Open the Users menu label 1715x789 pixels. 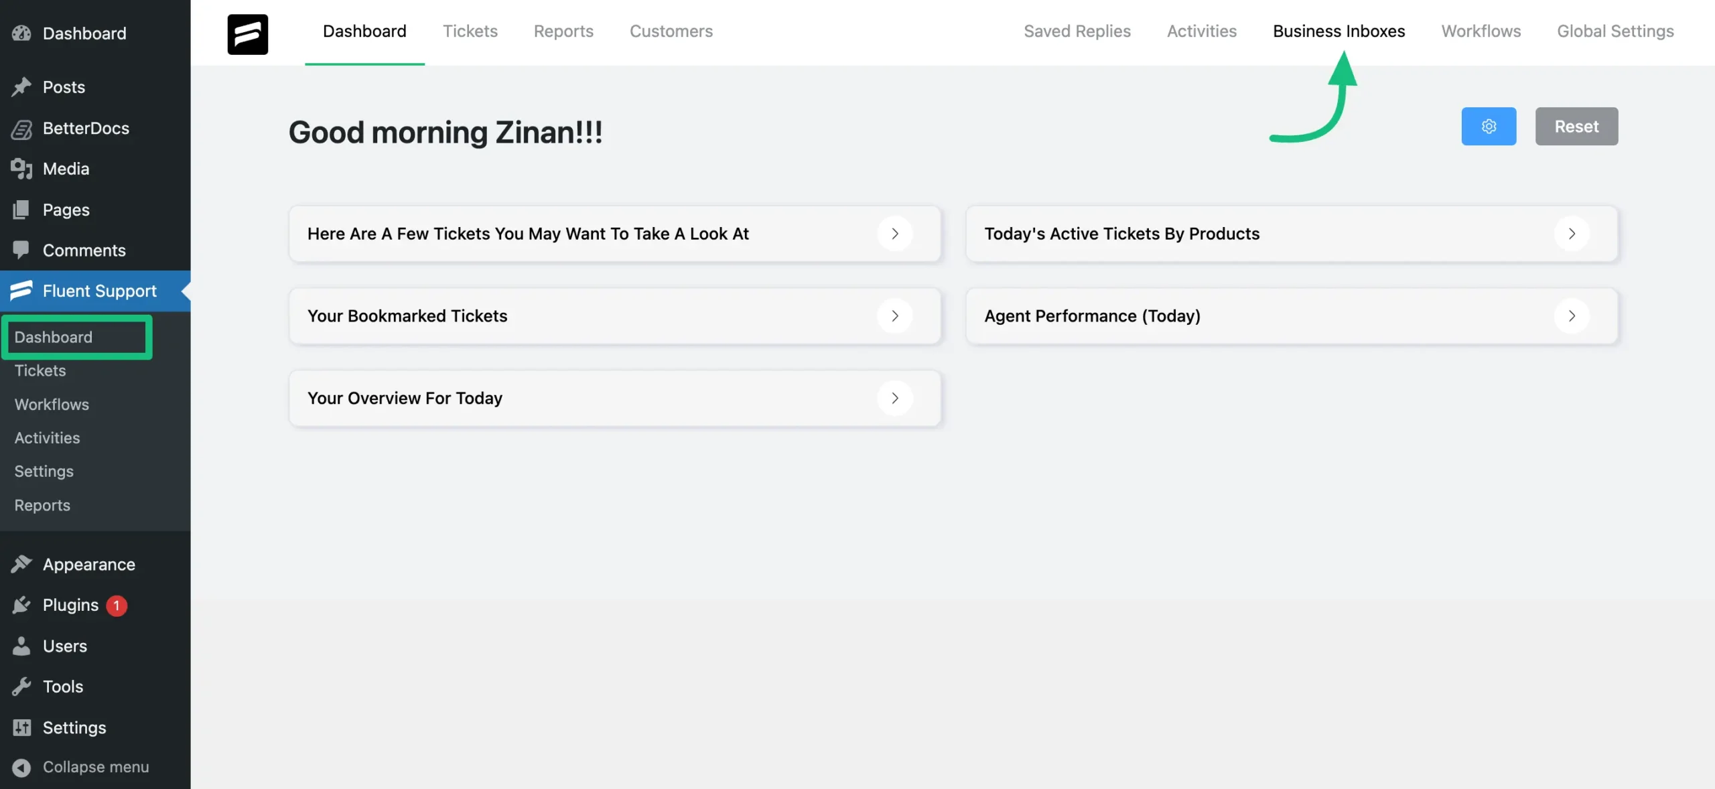pyautogui.click(x=65, y=646)
